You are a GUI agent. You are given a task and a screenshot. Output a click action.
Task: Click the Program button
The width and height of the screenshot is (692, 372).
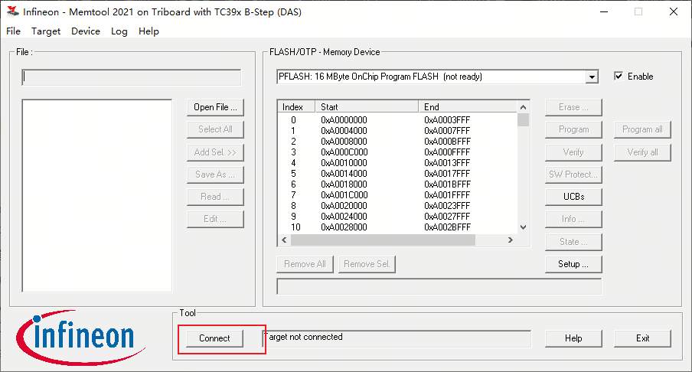(x=573, y=129)
